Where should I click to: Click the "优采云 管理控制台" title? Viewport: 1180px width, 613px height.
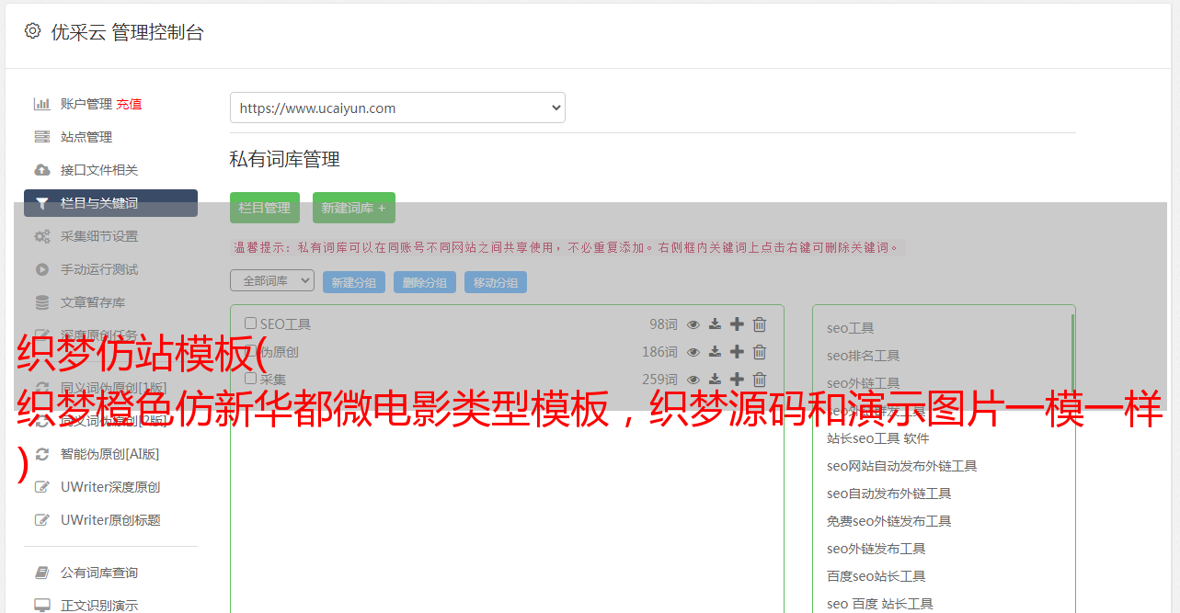128,32
